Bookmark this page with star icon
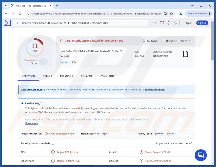The height and width of the screenshot is (167, 216). click(x=171, y=14)
